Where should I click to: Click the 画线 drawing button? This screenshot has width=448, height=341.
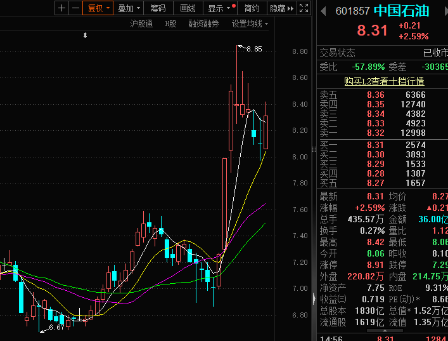coord(188,8)
